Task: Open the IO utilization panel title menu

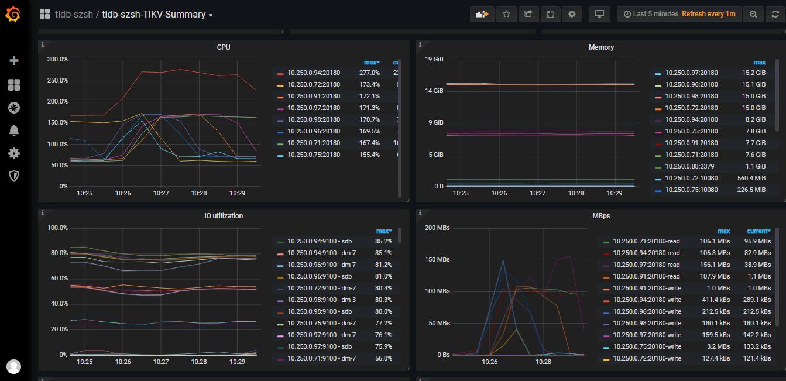Action: (x=224, y=216)
